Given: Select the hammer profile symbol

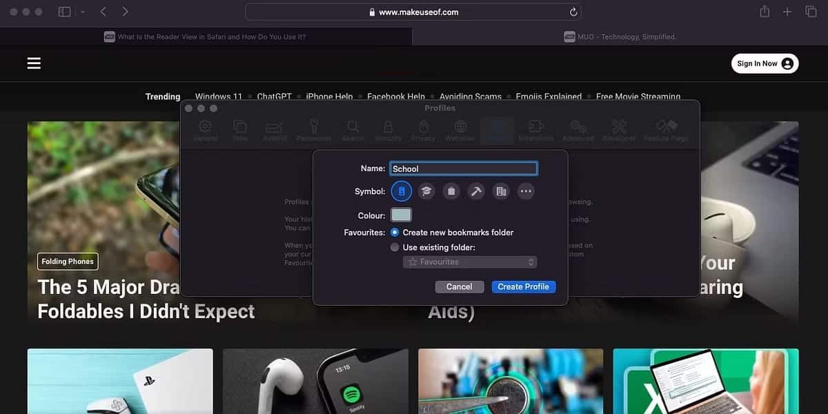Looking at the screenshot, I should [x=476, y=191].
